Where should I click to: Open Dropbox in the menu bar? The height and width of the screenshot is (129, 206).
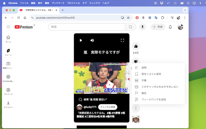[x=162, y=3]
